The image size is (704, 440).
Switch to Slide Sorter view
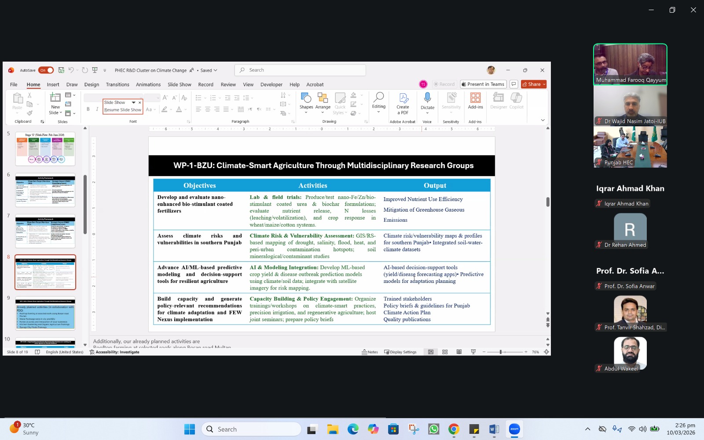tap(445, 352)
